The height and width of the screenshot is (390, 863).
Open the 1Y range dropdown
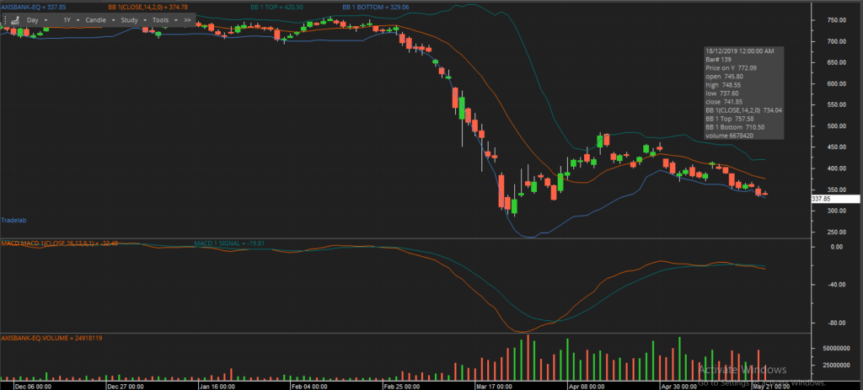(72, 20)
